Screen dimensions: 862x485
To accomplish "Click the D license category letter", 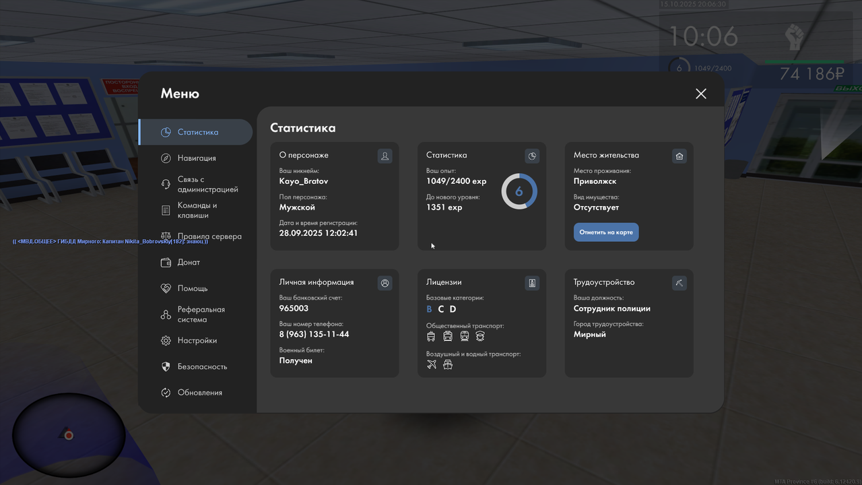I will (x=453, y=309).
